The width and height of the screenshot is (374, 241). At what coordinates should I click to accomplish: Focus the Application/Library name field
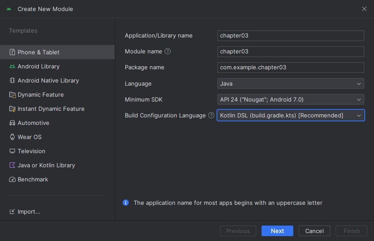(x=291, y=36)
